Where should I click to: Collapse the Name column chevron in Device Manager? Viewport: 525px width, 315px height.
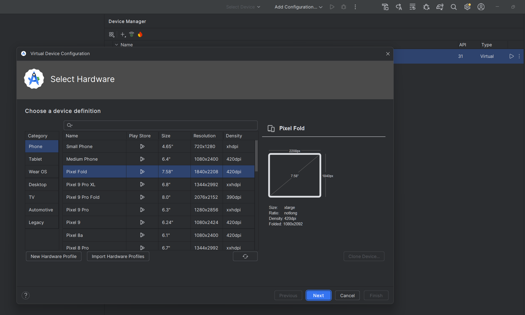click(x=117, y=45)
